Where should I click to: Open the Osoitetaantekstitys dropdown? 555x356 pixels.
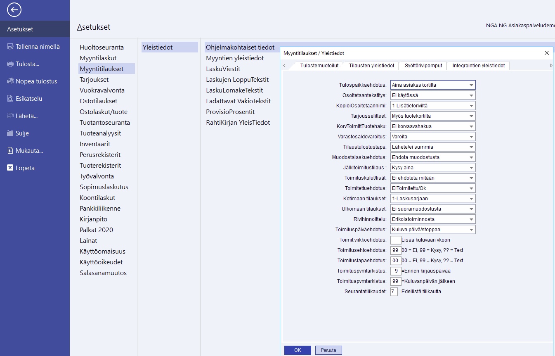coord(433,95)
